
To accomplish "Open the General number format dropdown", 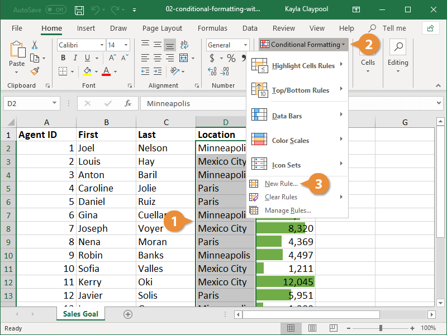I will tap(245, 45).
